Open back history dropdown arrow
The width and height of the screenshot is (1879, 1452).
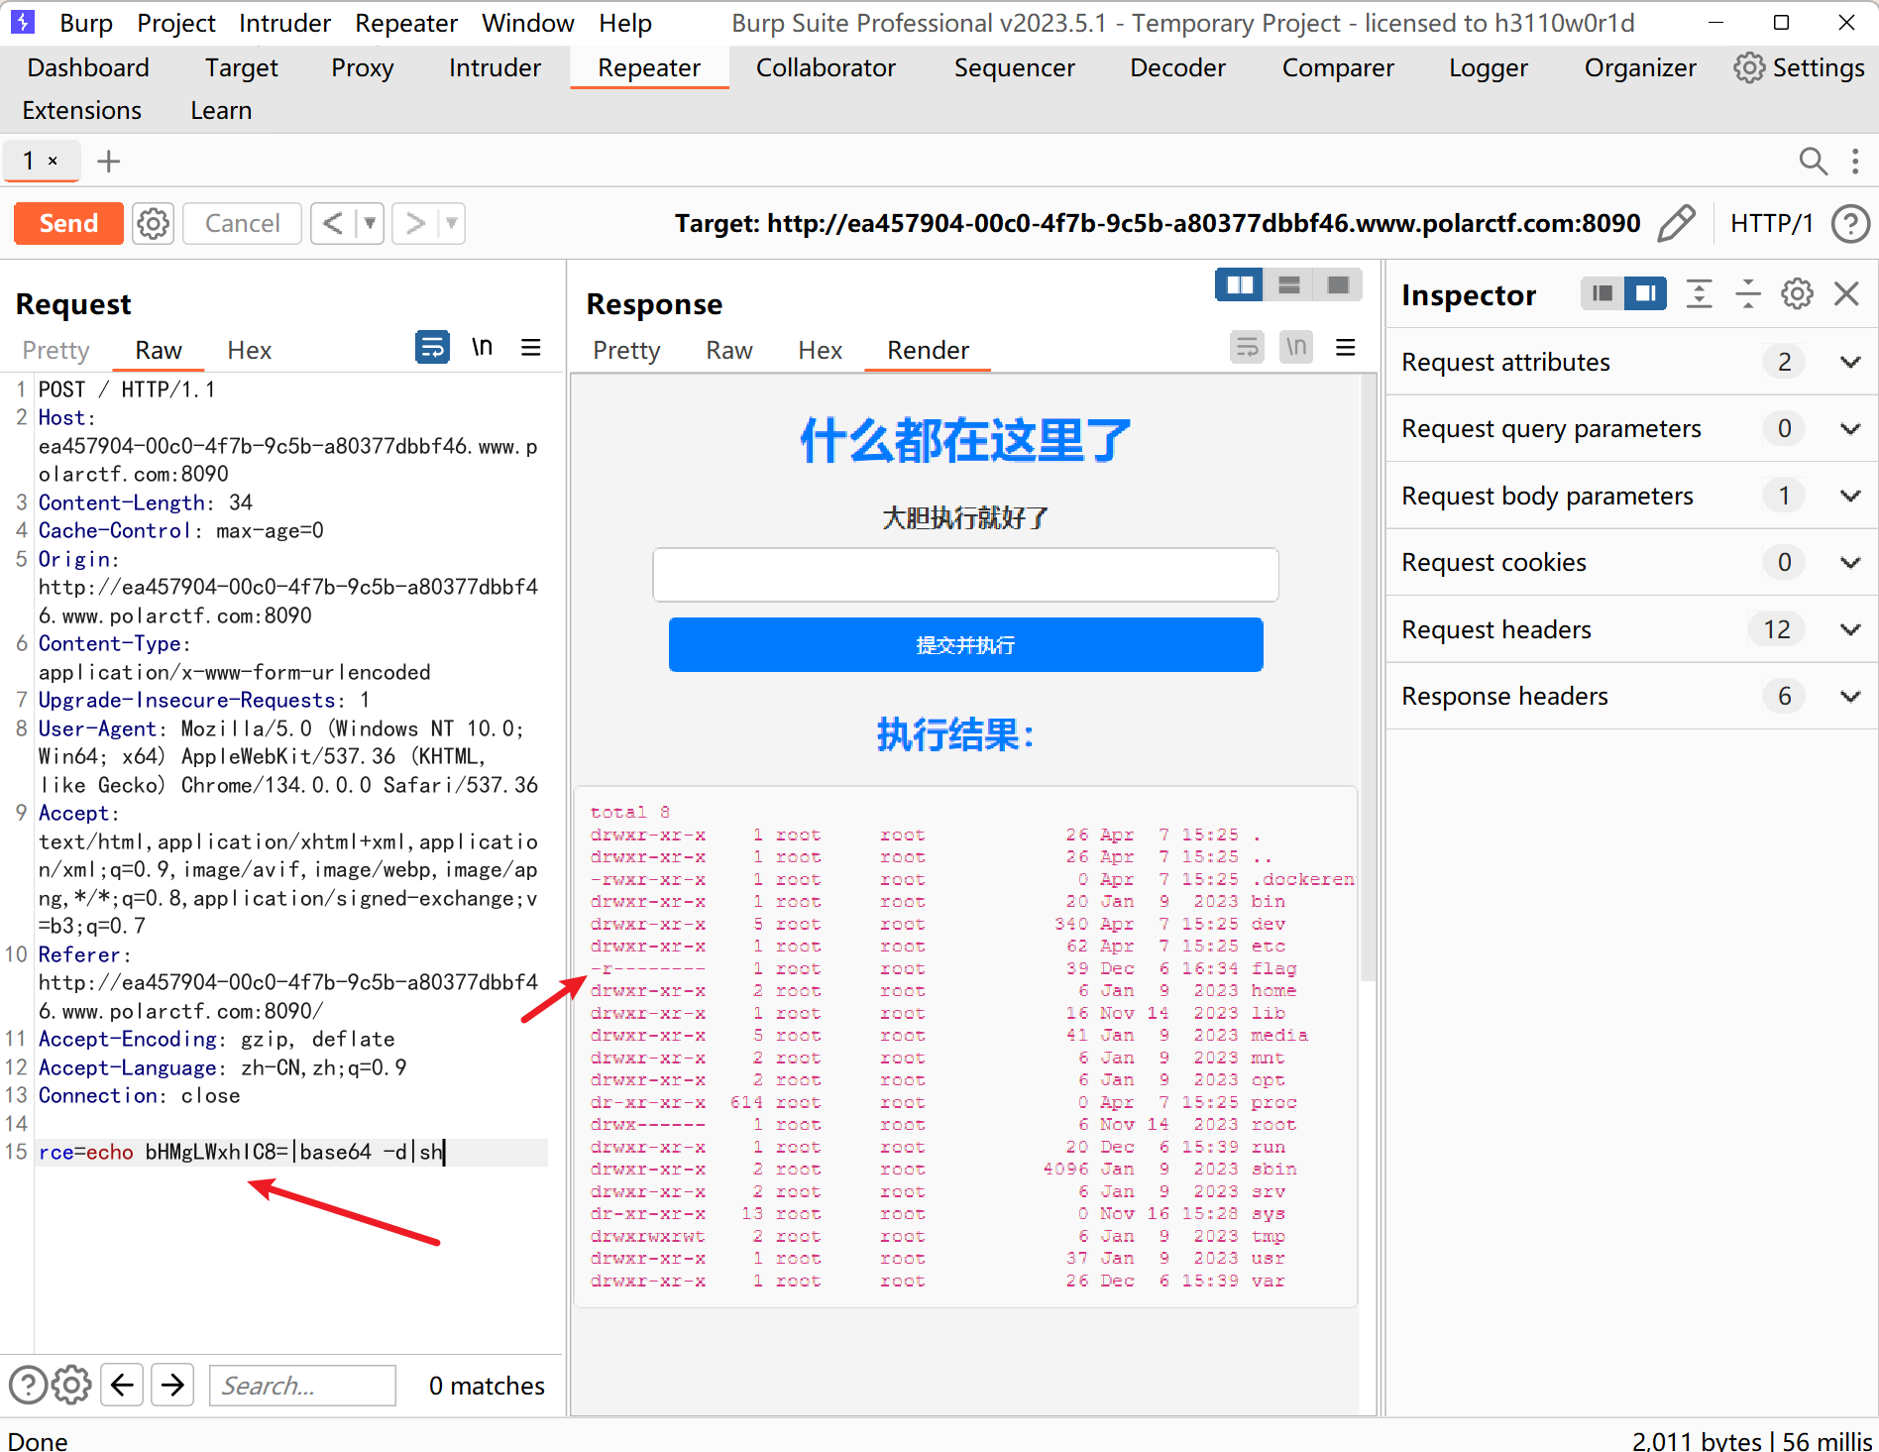pyautogui.click(x=370, y=223)
